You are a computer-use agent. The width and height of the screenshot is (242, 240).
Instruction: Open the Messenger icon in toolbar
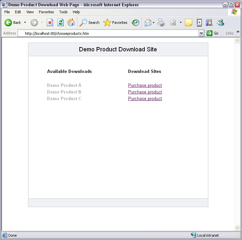tap(220, 23)
